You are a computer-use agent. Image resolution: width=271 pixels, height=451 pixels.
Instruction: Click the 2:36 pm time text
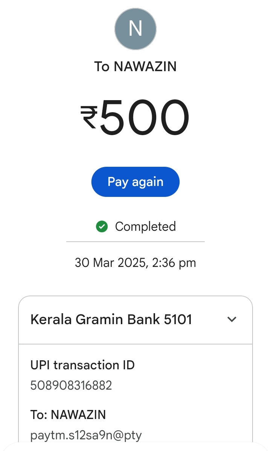coord(174,262)
